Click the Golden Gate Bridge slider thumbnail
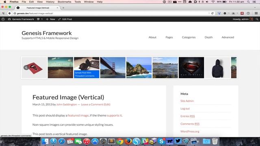This screenshot has width=260, height=146. click(113, 68)
